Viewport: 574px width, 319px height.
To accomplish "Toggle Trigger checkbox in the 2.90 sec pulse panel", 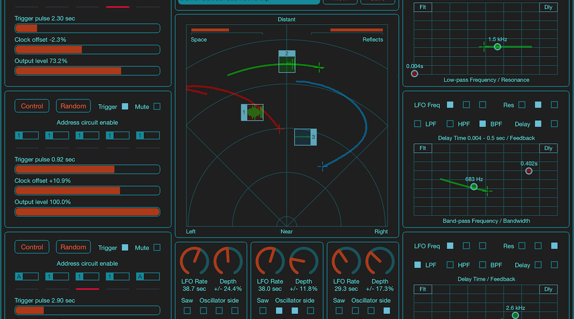I will pyautogui.click(x=125, y=247).
